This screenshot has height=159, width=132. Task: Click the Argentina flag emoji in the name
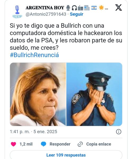pos(94,8)
